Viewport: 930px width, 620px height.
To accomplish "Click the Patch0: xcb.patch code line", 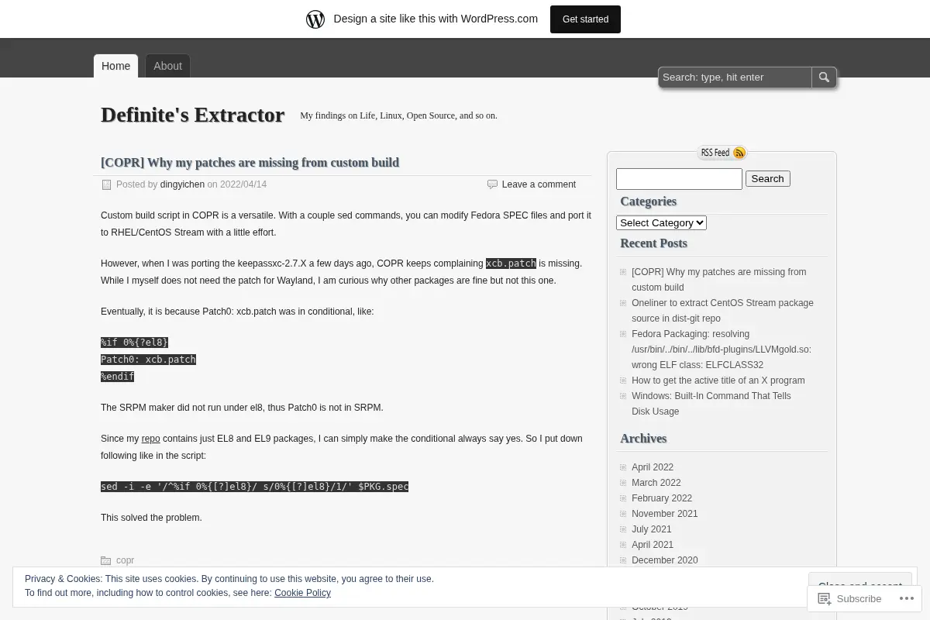I will [x=148, y=360].
